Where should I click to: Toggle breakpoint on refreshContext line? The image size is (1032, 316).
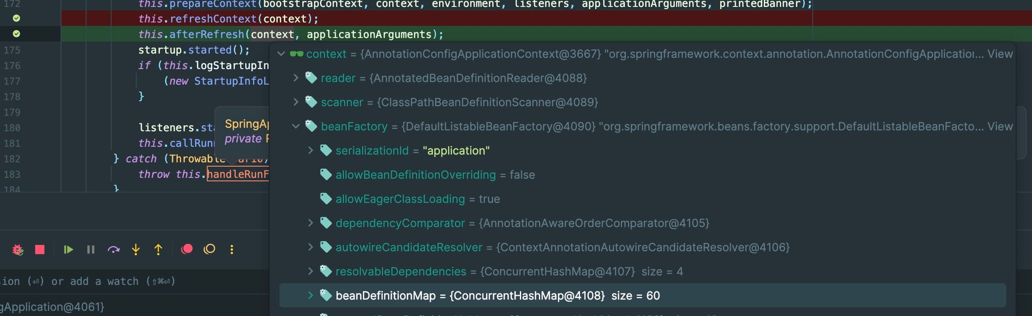tap(16, 18)
